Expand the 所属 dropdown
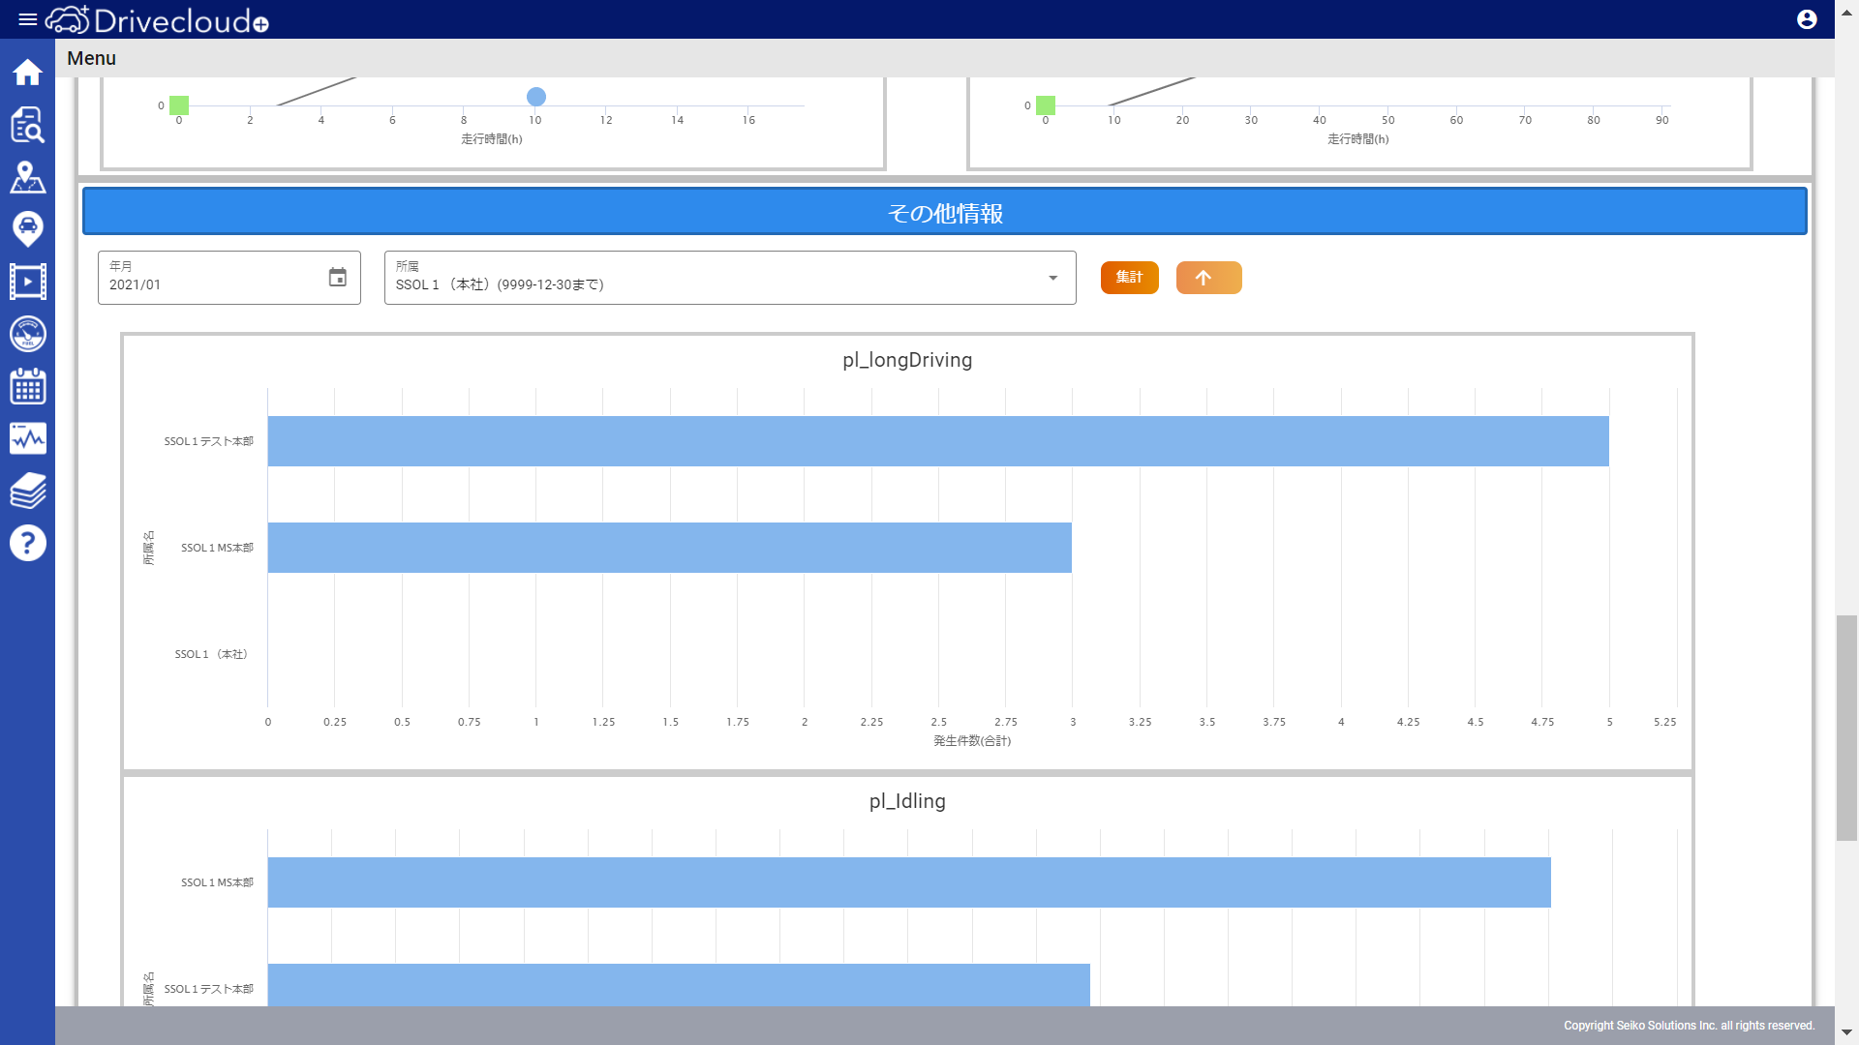1859x1045 pixels. click(x=1052, y=278)
